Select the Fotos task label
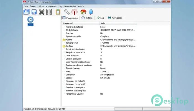 click(30, 25)
